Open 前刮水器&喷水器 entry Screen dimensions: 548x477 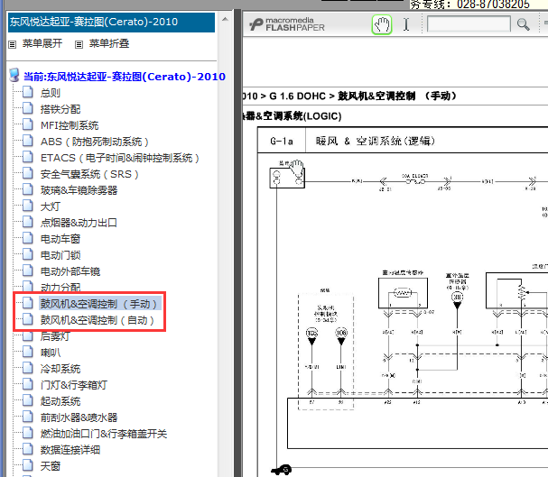79,417
